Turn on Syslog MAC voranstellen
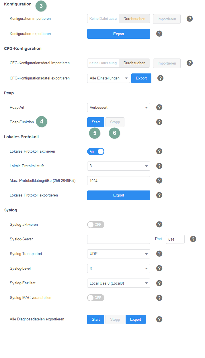205x358 pixels. [96, 298]
